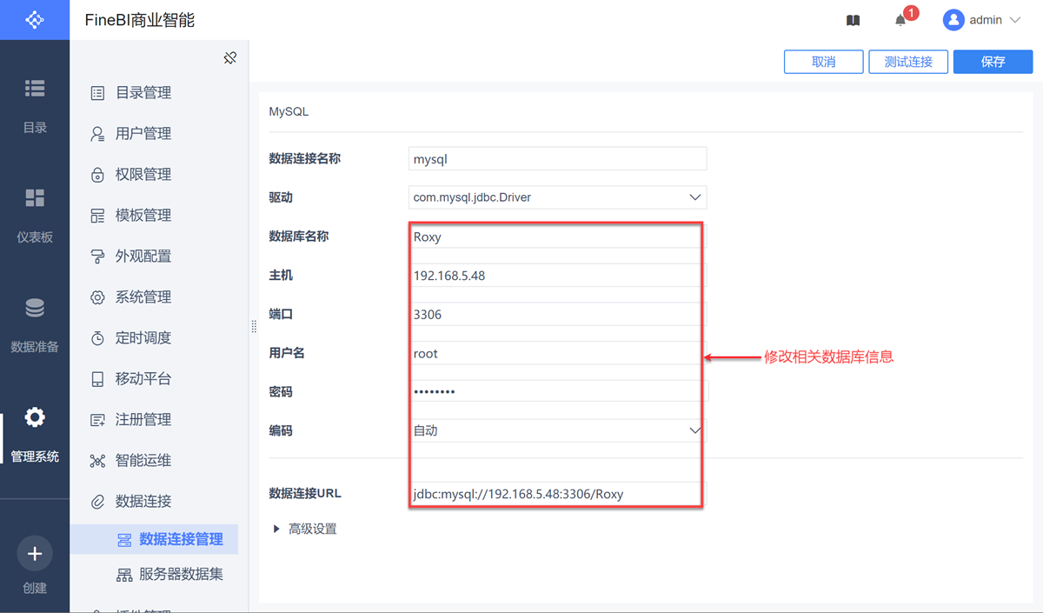Open 管理系统 gear section
The image size is (1043, 613).
(35, 435)
